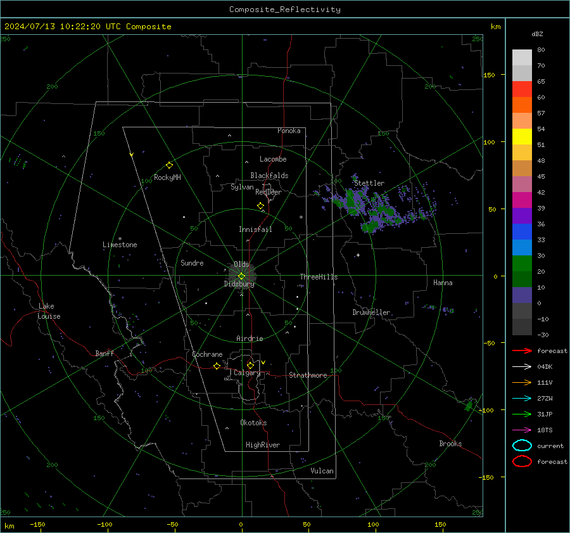Click the Banff label

pyautogui.click(x=104, y=353)
